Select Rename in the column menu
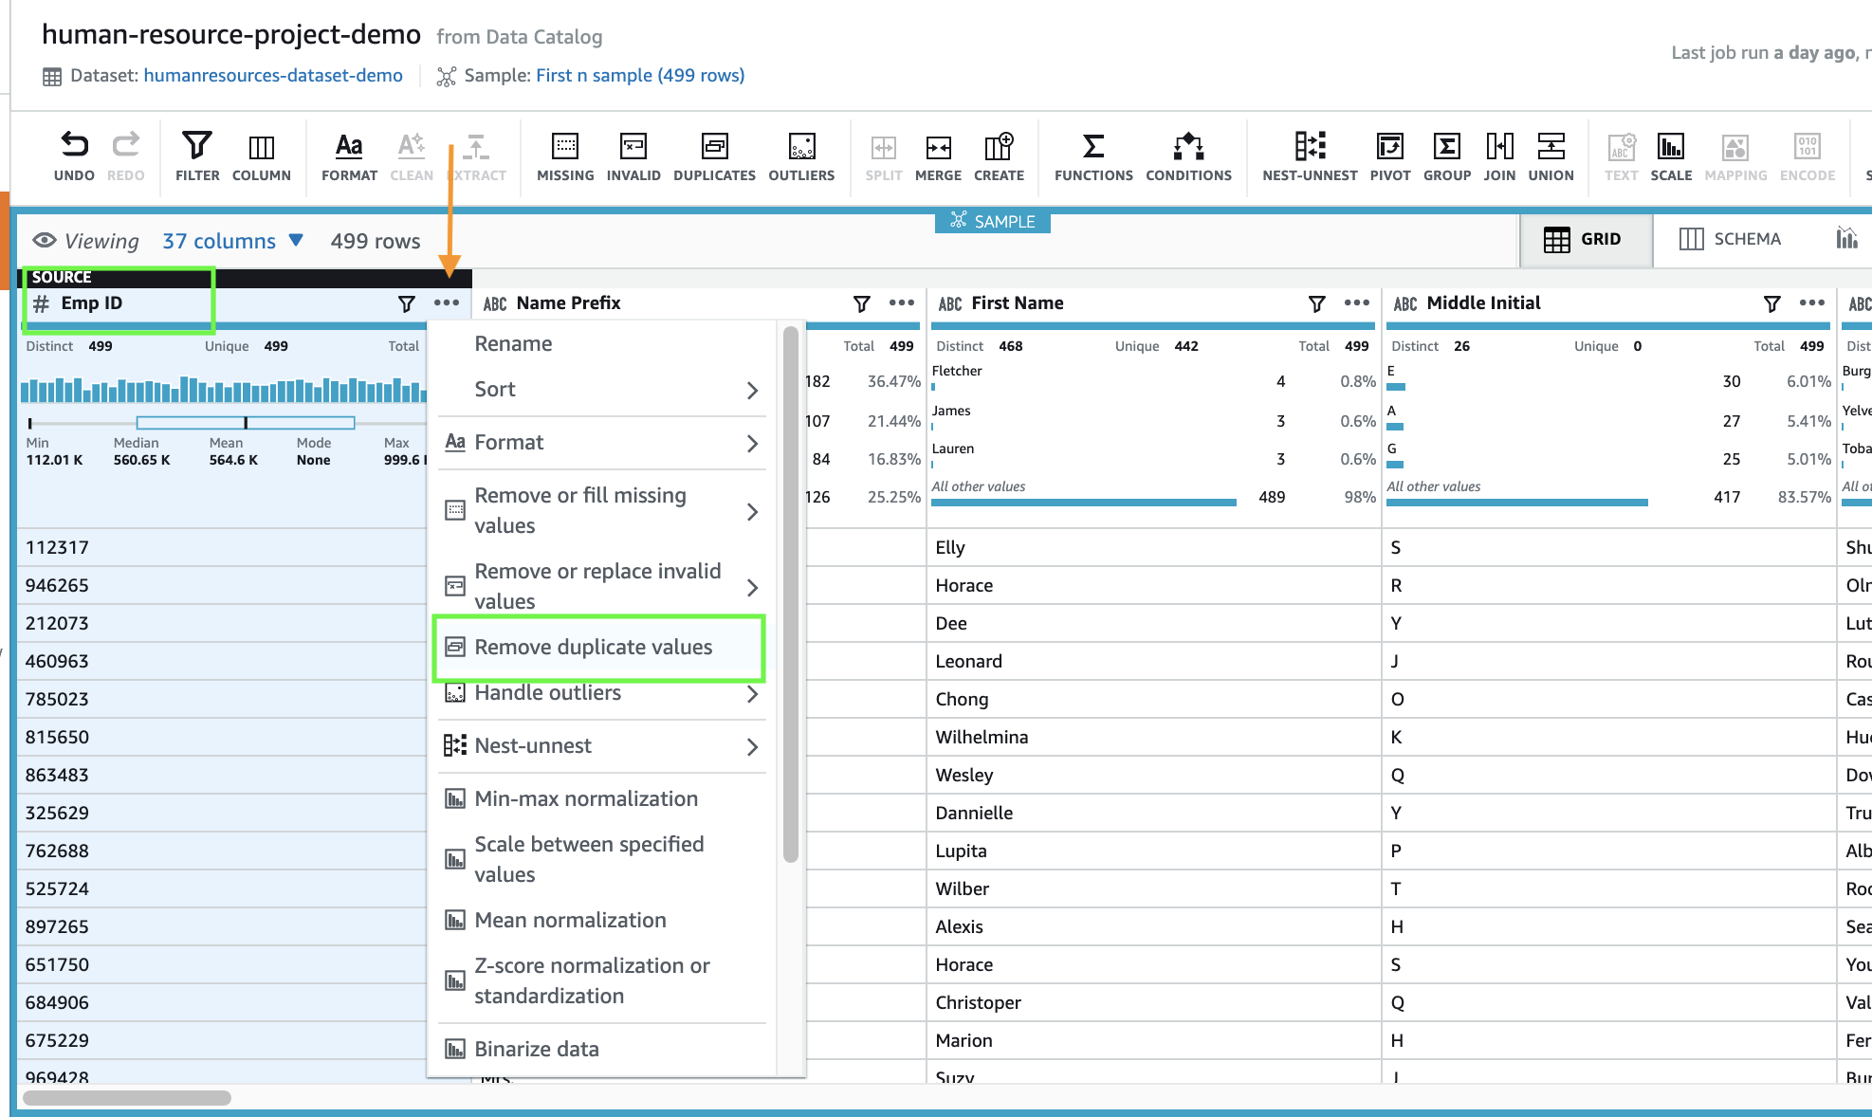Image resolution: width=1872 pixels, height=1117 pixels. click(513, 343)
